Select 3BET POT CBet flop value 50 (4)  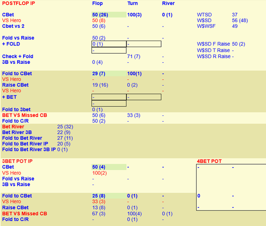pos(98,167)
